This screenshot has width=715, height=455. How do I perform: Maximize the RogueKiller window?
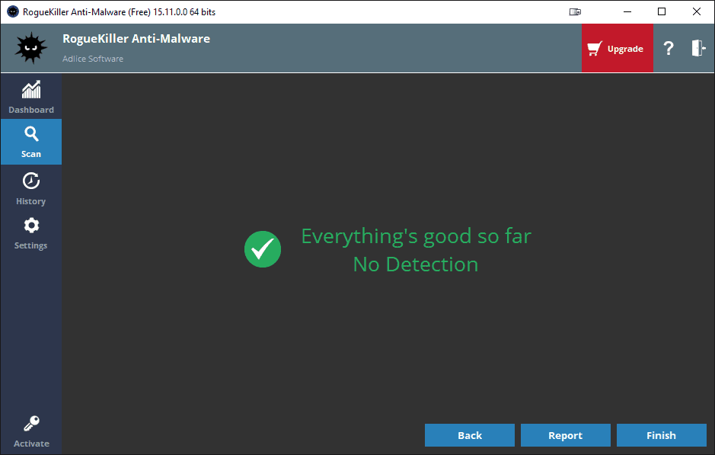pyautogui.click(x=662, y=12)
